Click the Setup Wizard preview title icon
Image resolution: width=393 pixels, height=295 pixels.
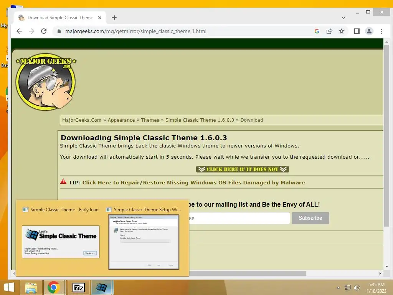(x=109, y=209)
